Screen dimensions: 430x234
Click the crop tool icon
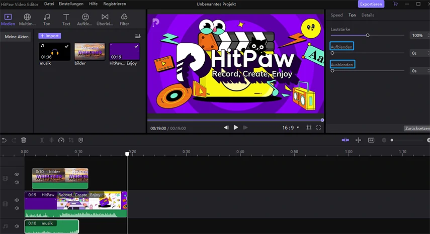point(71,140)
